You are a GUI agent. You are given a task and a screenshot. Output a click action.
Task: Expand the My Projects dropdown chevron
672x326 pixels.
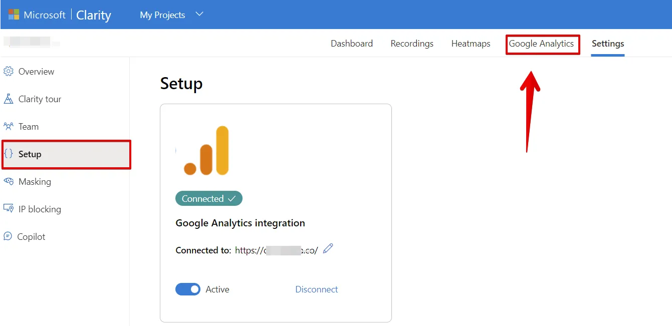point(199,15)
